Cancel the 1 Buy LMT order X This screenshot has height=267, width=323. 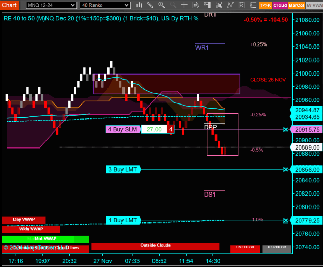click(286, 221)
